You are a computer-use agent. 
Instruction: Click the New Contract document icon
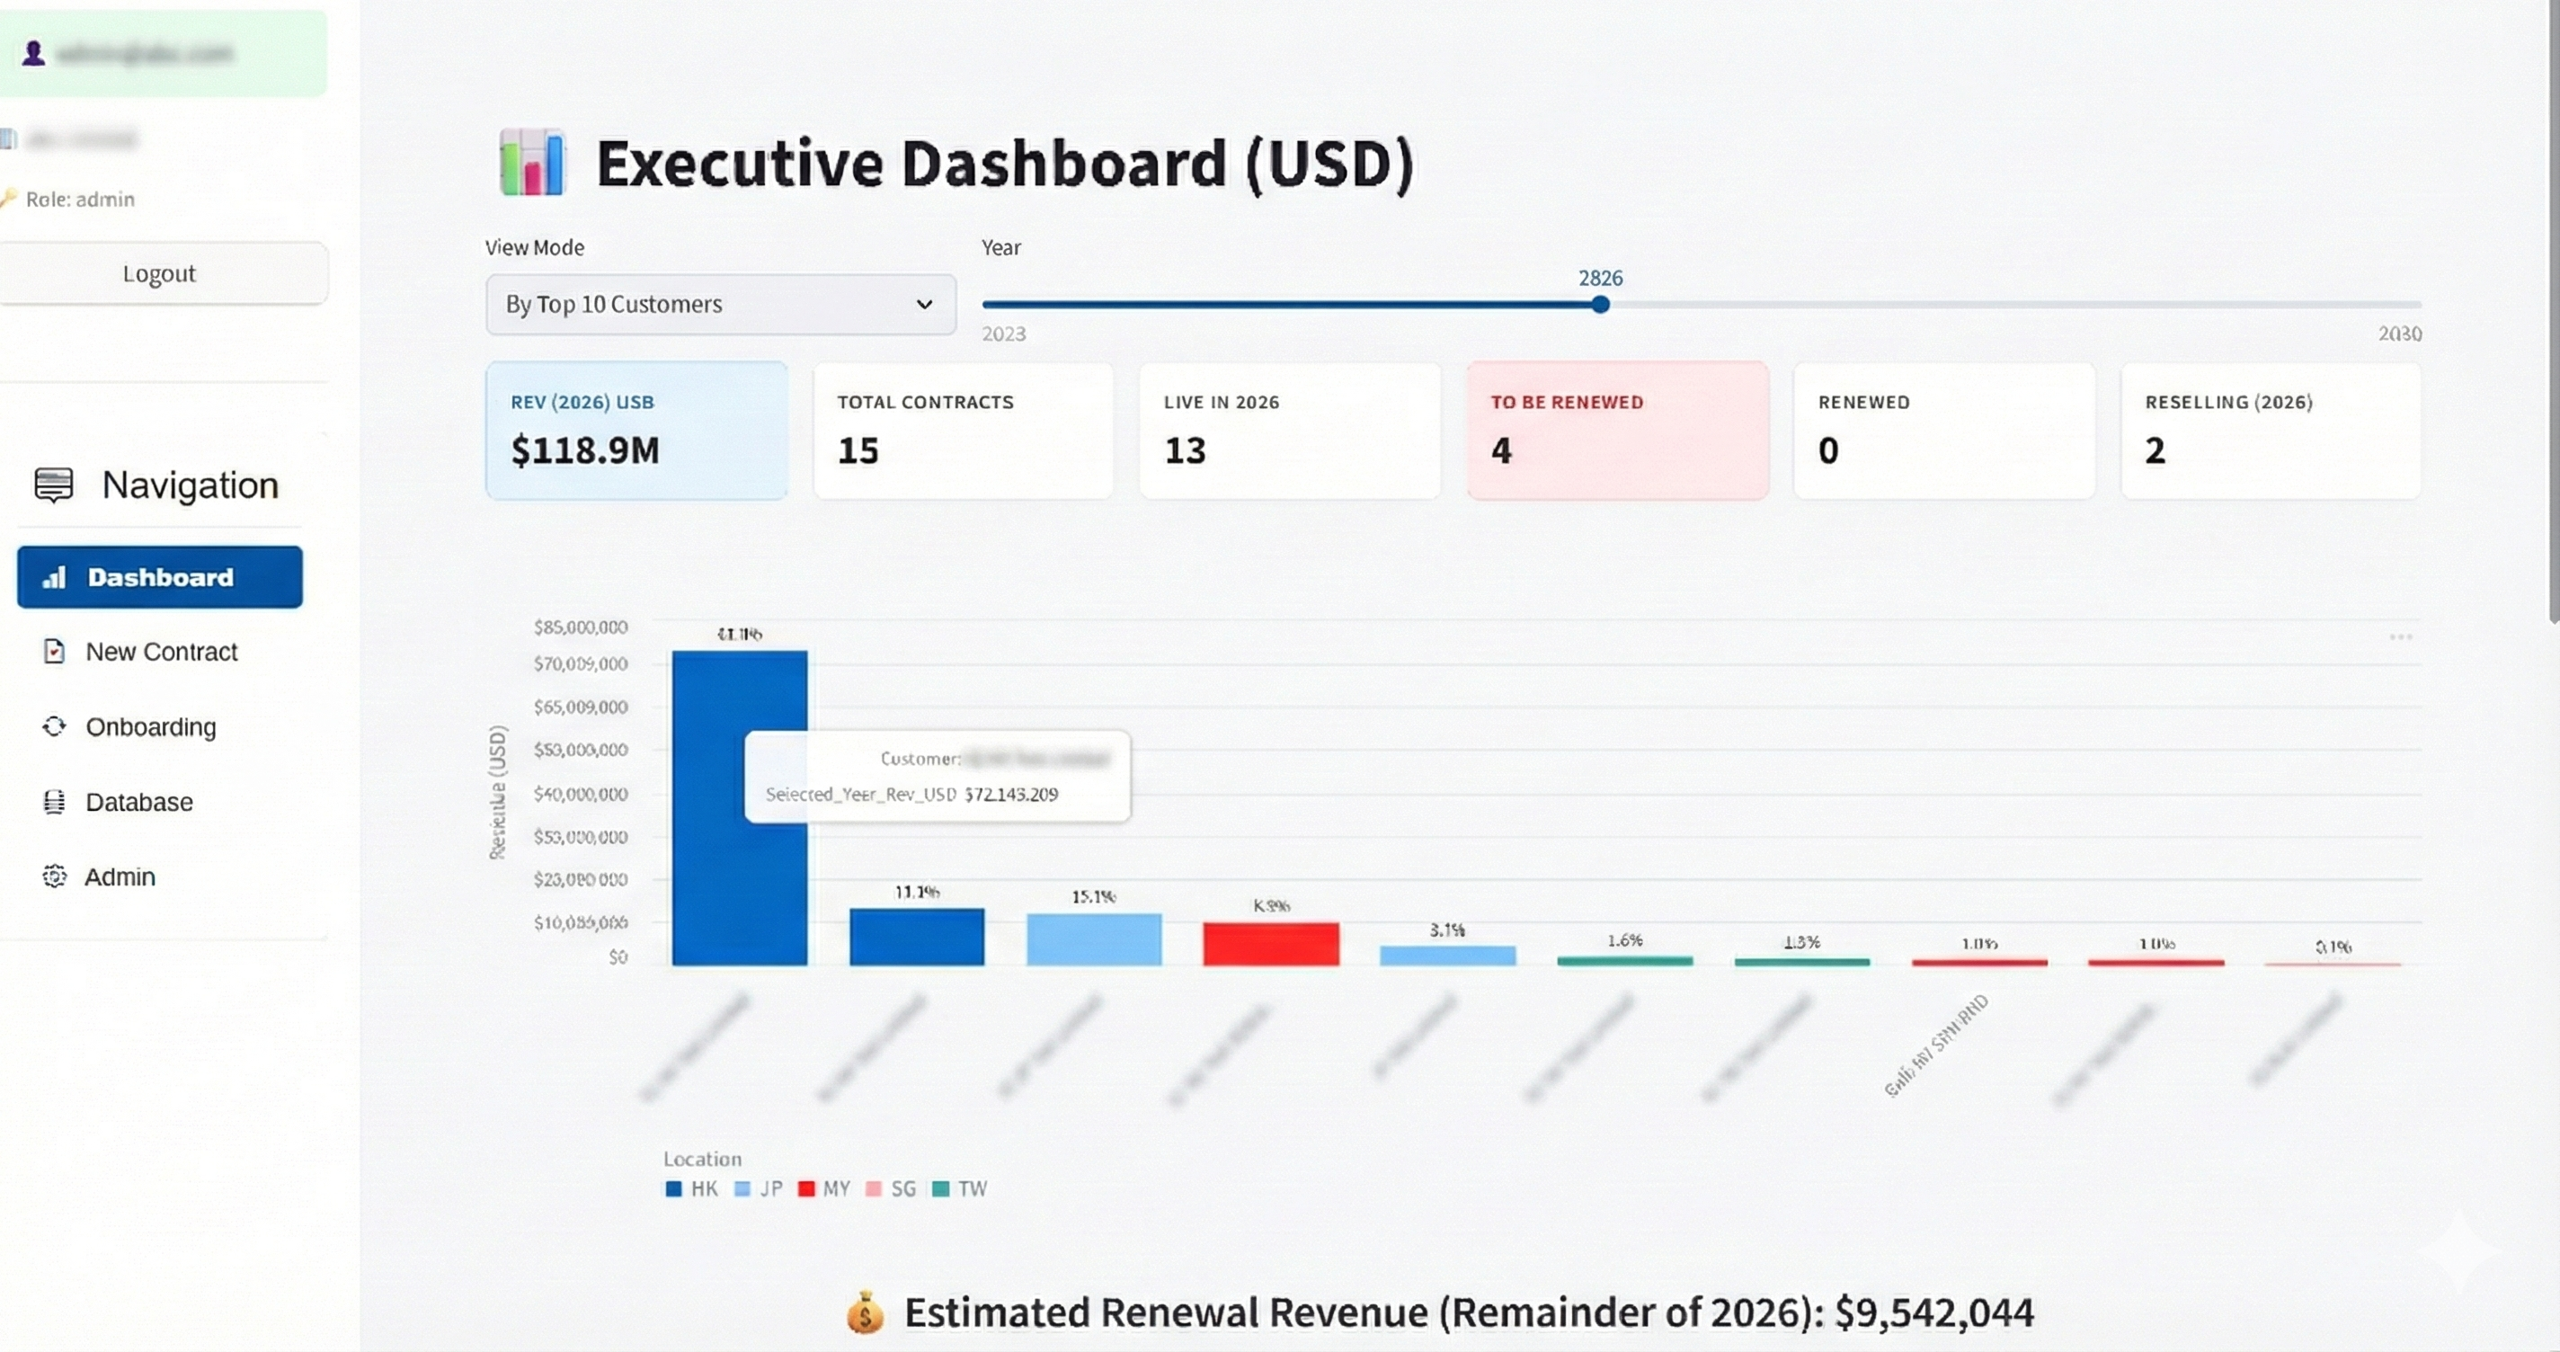click(55, 651)
